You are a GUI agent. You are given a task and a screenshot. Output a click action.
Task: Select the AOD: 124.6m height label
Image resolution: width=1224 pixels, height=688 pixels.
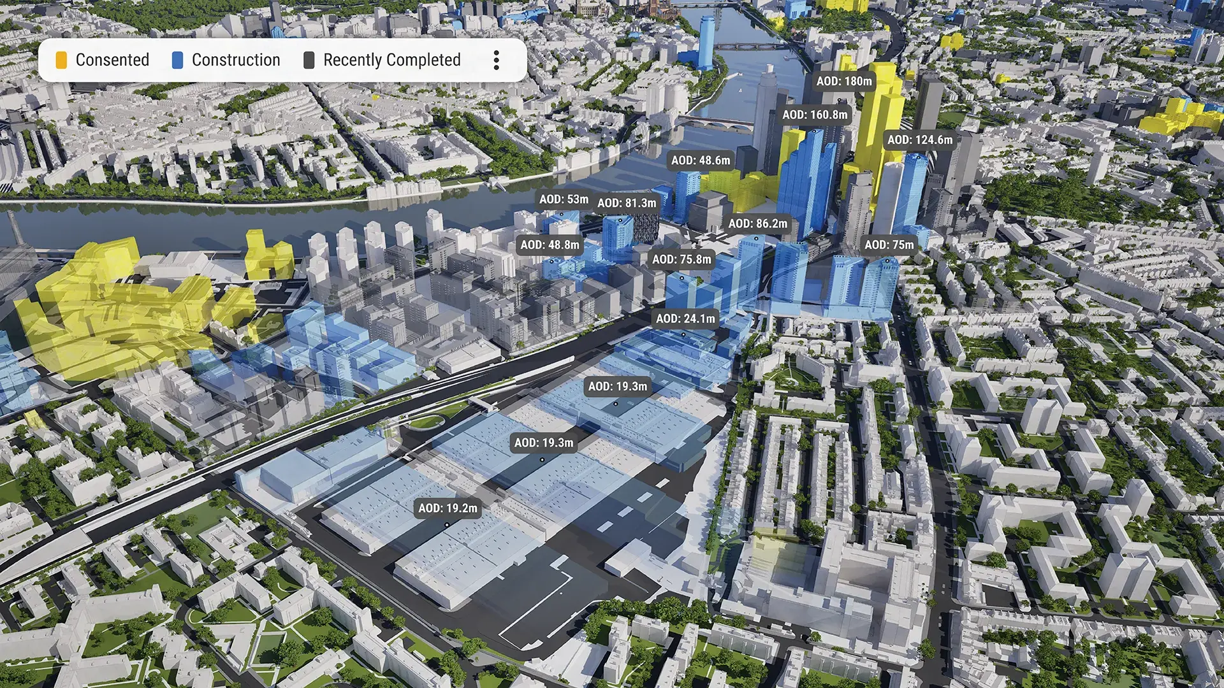pyautogui.click(x=920, y=140)
